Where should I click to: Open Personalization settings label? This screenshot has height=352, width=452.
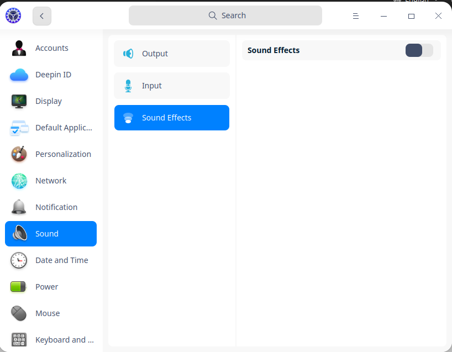pyautogui.click(x=63, y=154)
